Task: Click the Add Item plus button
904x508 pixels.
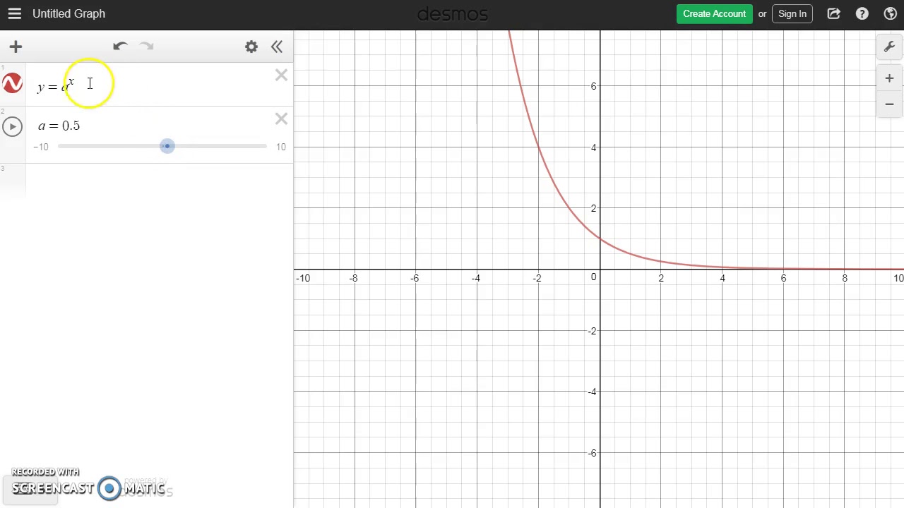Action: tap(16, 47)
